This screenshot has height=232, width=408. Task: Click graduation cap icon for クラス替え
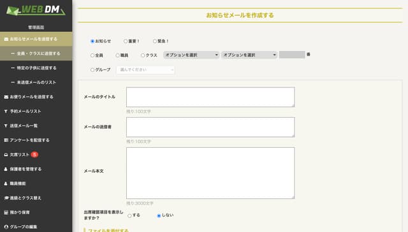click(6, 198)
